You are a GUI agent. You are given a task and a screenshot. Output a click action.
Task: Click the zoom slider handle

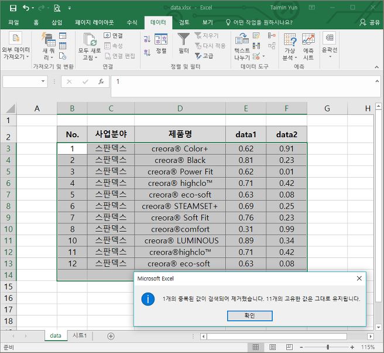pos(328,347)
